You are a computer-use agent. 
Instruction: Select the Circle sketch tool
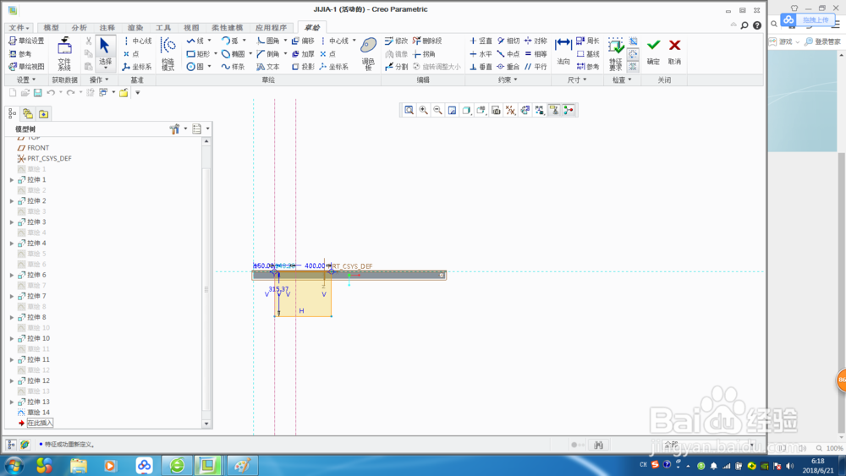click(x=195, y=67)
